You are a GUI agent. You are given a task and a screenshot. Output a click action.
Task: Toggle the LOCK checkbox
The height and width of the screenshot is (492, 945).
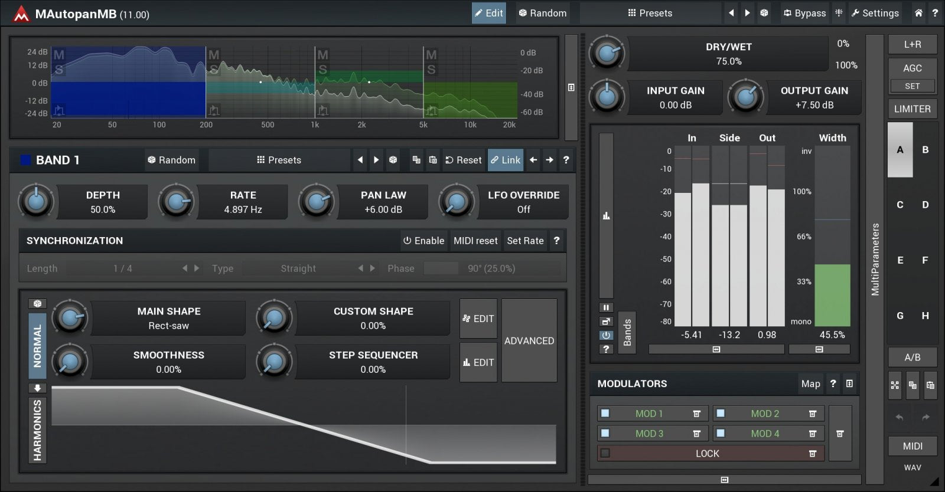(x=605, y=453)
